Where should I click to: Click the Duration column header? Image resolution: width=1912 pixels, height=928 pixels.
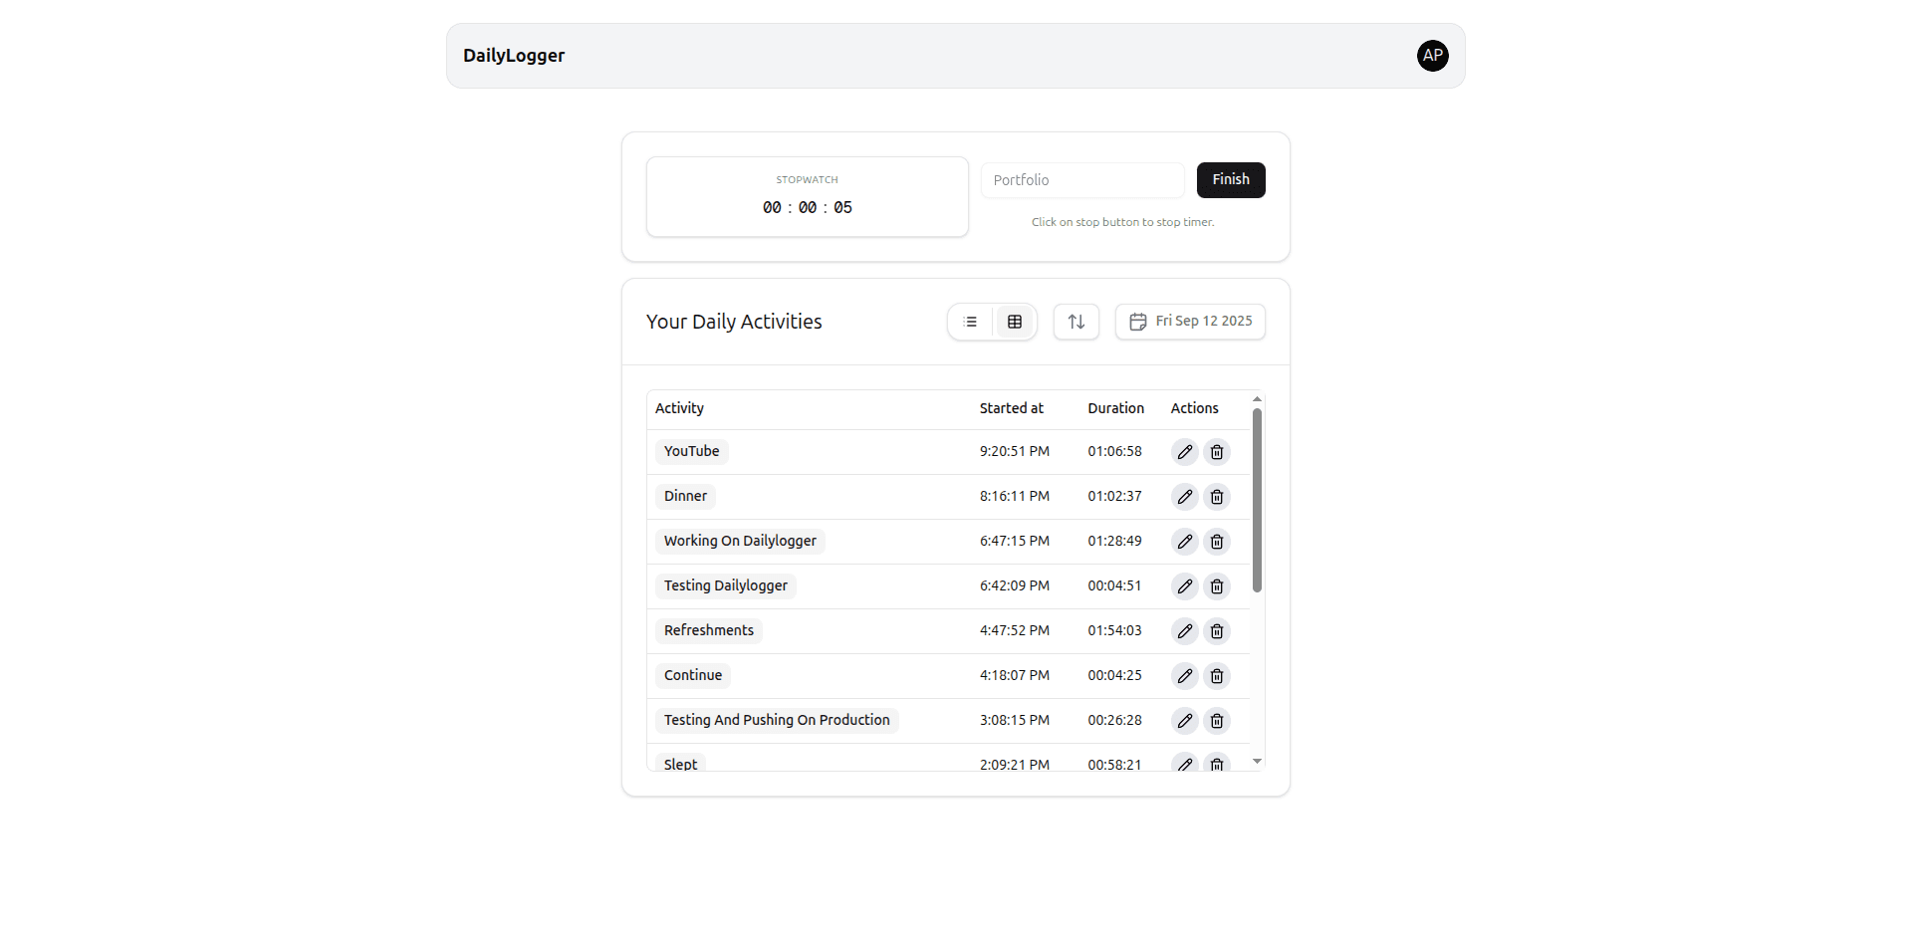(1115, 408)
